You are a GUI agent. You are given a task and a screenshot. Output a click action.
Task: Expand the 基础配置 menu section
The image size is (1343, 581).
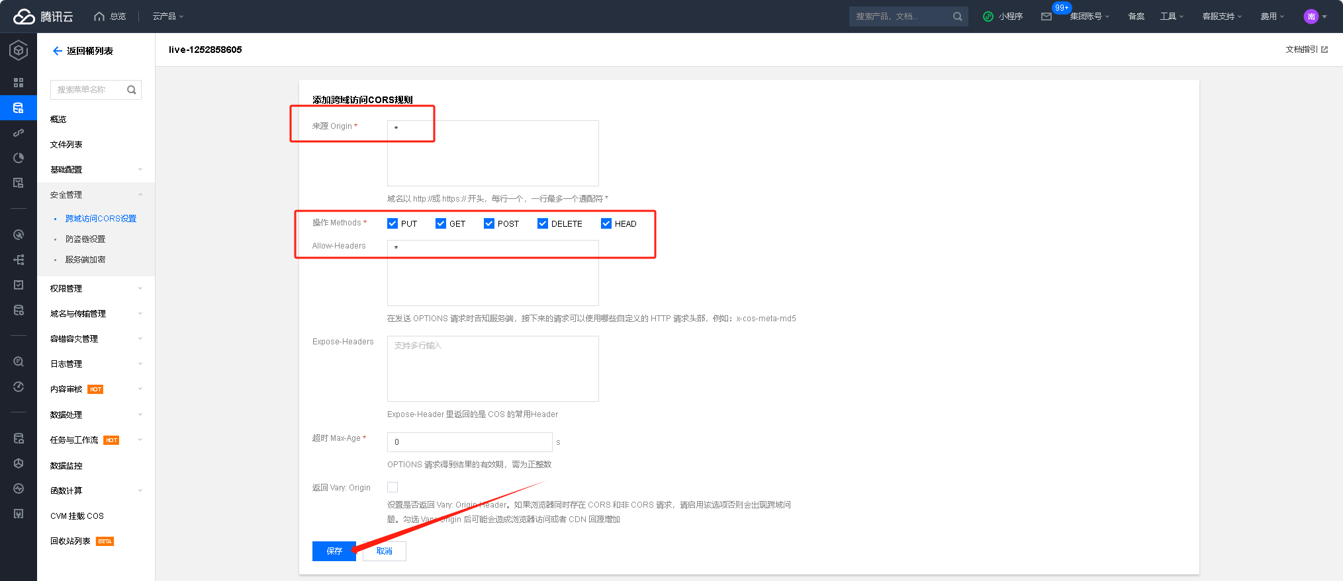96,170
